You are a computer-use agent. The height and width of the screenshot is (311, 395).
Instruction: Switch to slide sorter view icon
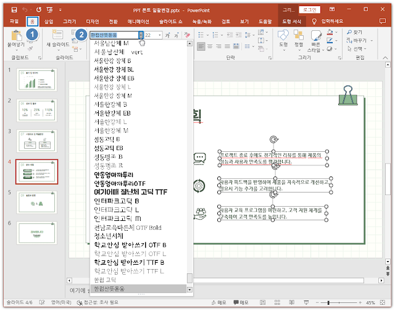277,302
